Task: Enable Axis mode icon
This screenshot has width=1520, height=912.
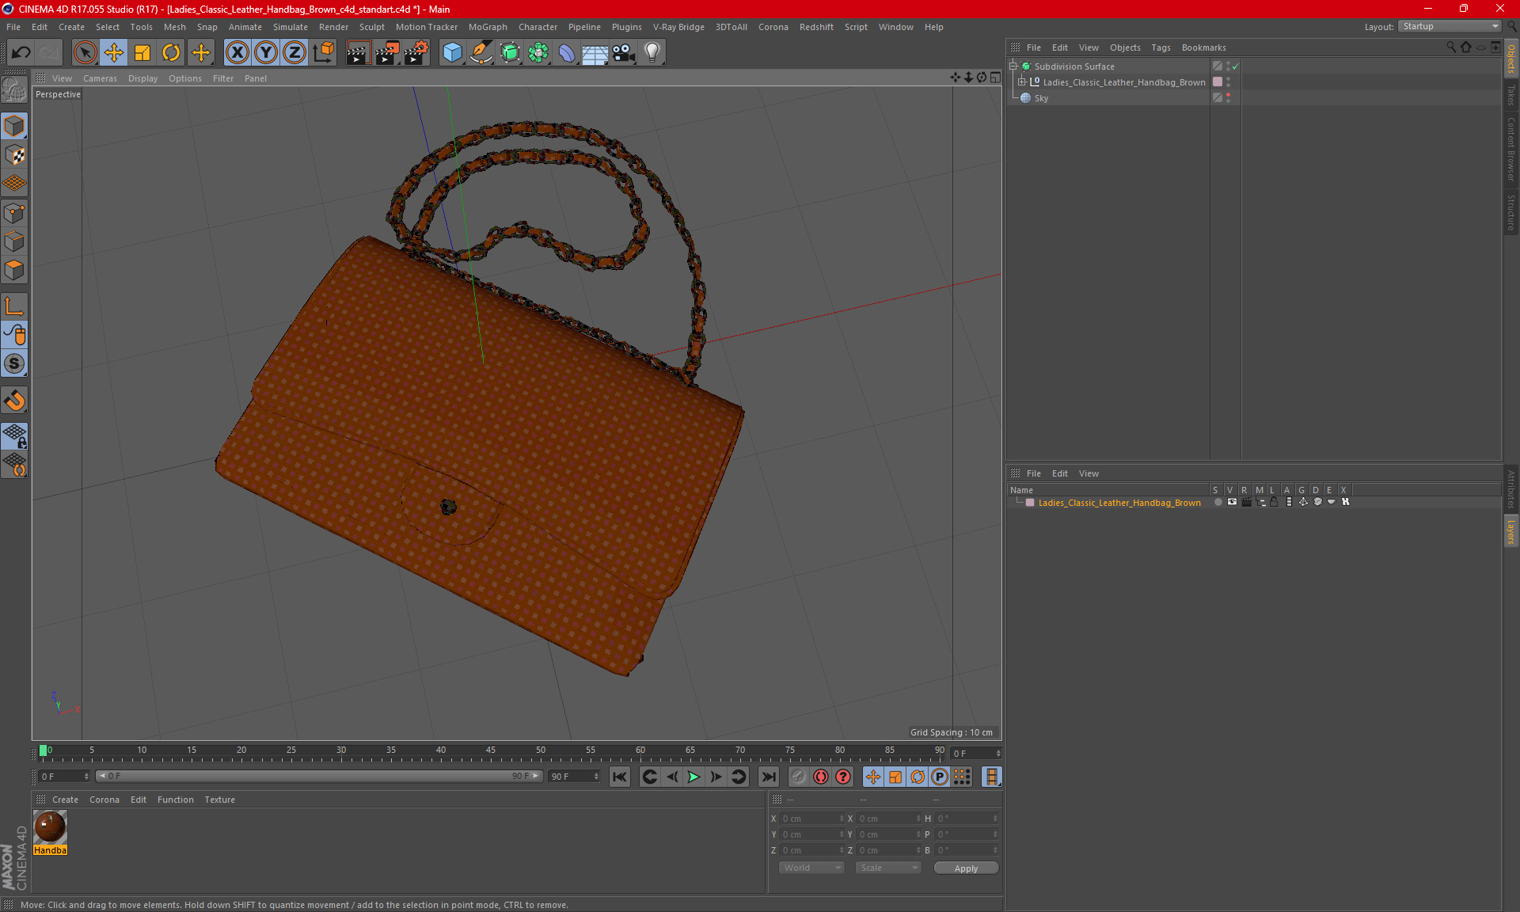Action: [x=14, y=306]
